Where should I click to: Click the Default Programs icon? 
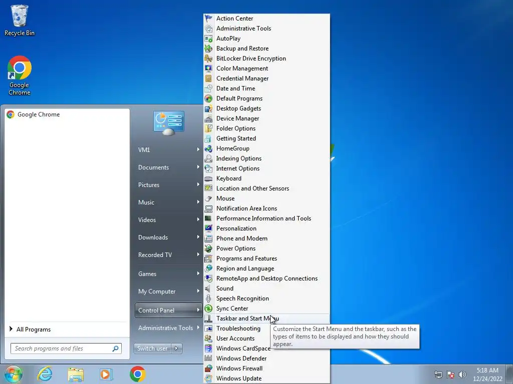pos(208,98)
